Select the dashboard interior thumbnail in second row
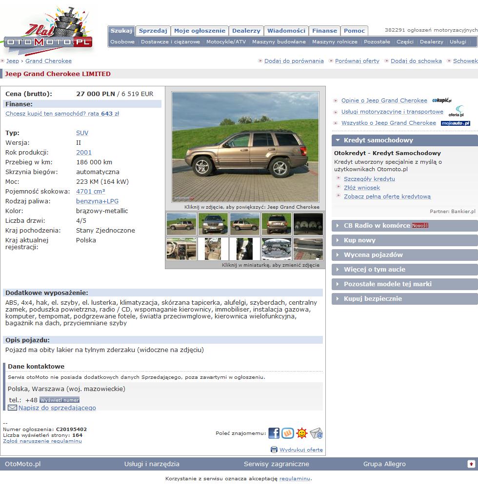The height and width of the screenshot is (491, 478). click(181, 249)
